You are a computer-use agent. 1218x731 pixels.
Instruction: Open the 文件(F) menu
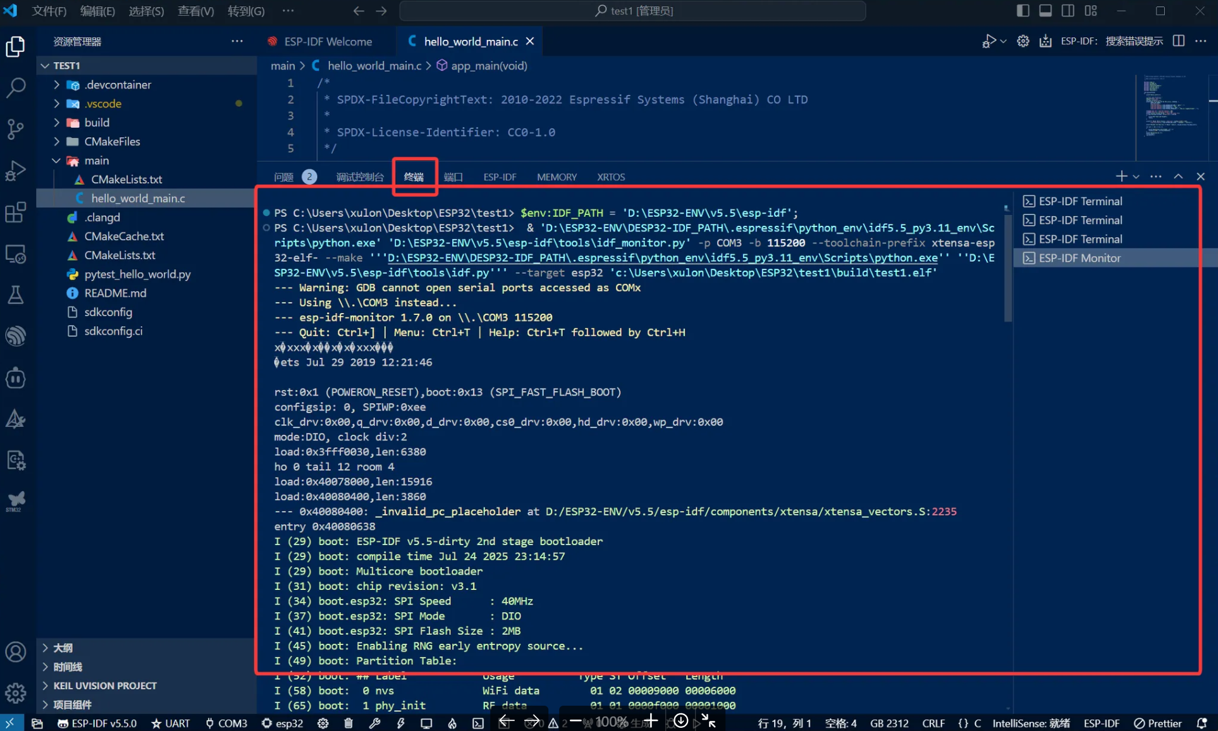(49, 11)
